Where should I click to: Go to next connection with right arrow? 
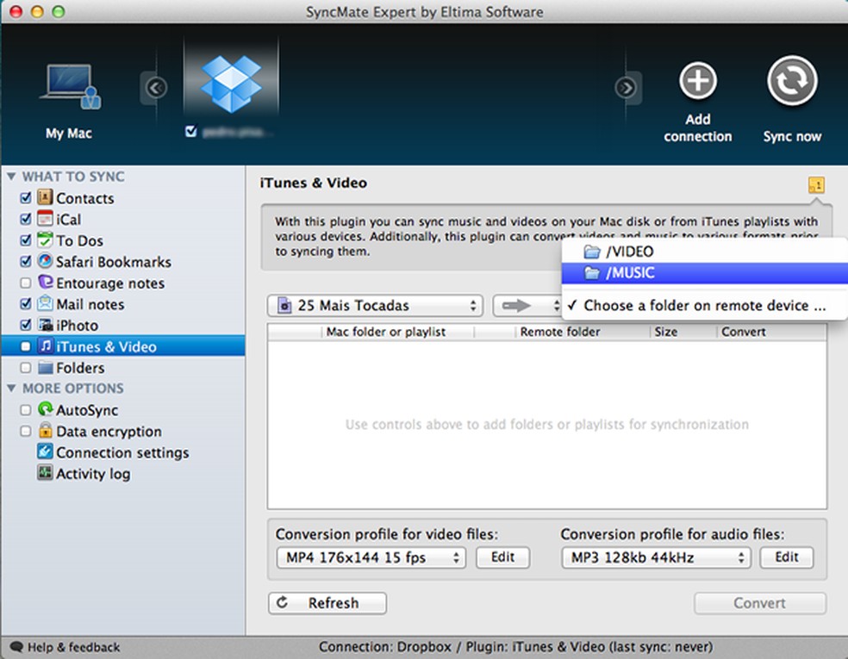click(626, 88)
